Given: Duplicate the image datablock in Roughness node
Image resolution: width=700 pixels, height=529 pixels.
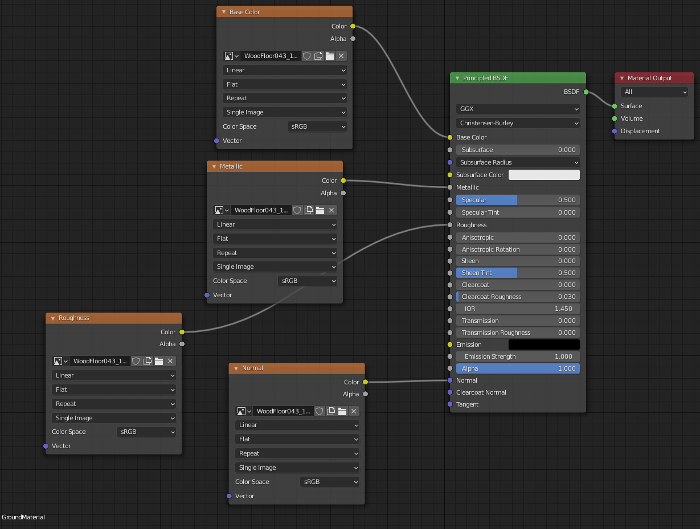Looking at the screenshot, I should click(x=147, y=361).
